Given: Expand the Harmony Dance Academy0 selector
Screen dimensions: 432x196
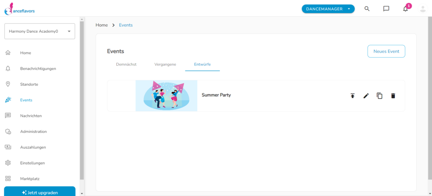Looking at the screenshot, I should coord(40,31).
